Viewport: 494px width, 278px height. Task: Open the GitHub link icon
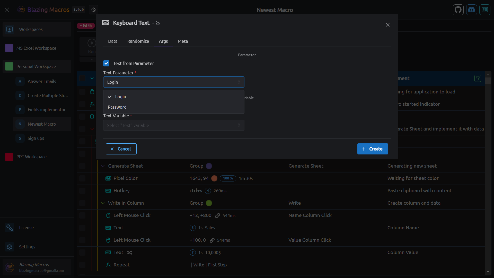point(458,10)
